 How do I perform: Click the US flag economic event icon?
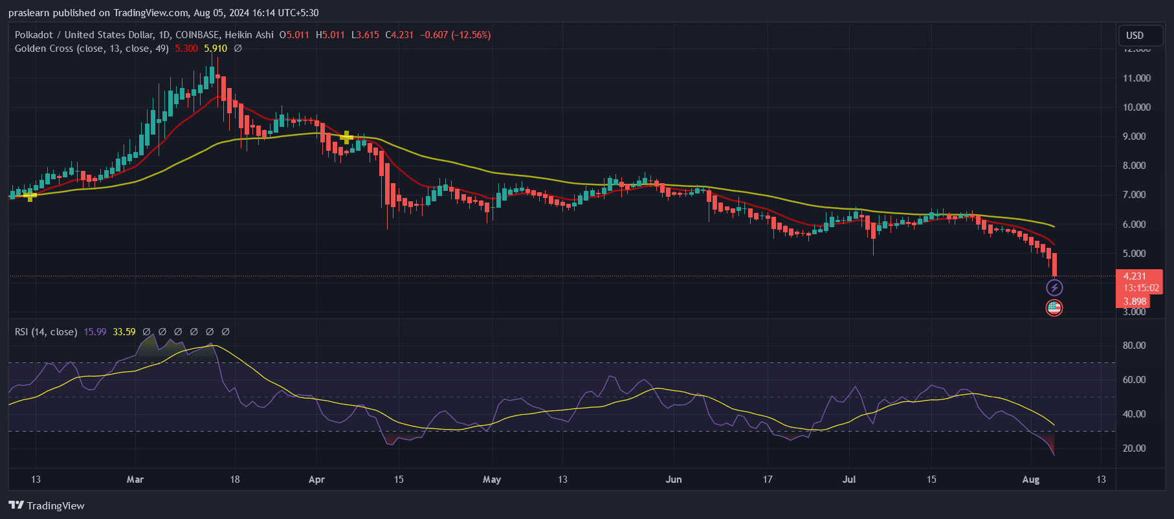coord(1054,308)
